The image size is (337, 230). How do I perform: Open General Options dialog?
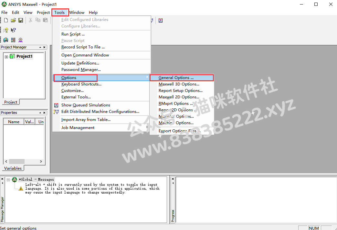click(x=182, y=78)
